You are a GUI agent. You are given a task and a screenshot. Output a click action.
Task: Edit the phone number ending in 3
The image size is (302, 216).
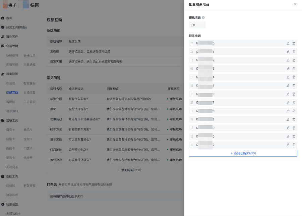point(288,69)
